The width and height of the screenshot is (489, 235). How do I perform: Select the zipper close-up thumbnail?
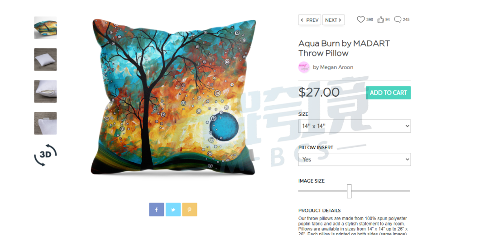(x=46, y=91)
